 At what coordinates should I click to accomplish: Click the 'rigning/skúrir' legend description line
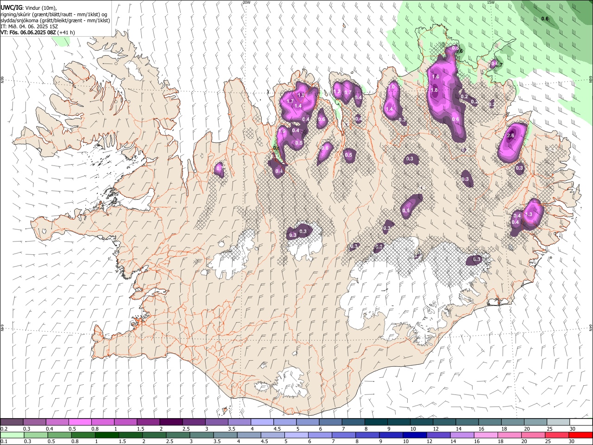click(x=54, y=14)
